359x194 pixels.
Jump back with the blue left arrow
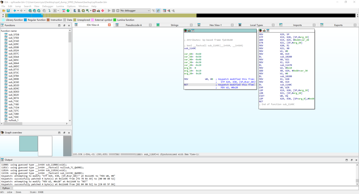pos(15,11)
